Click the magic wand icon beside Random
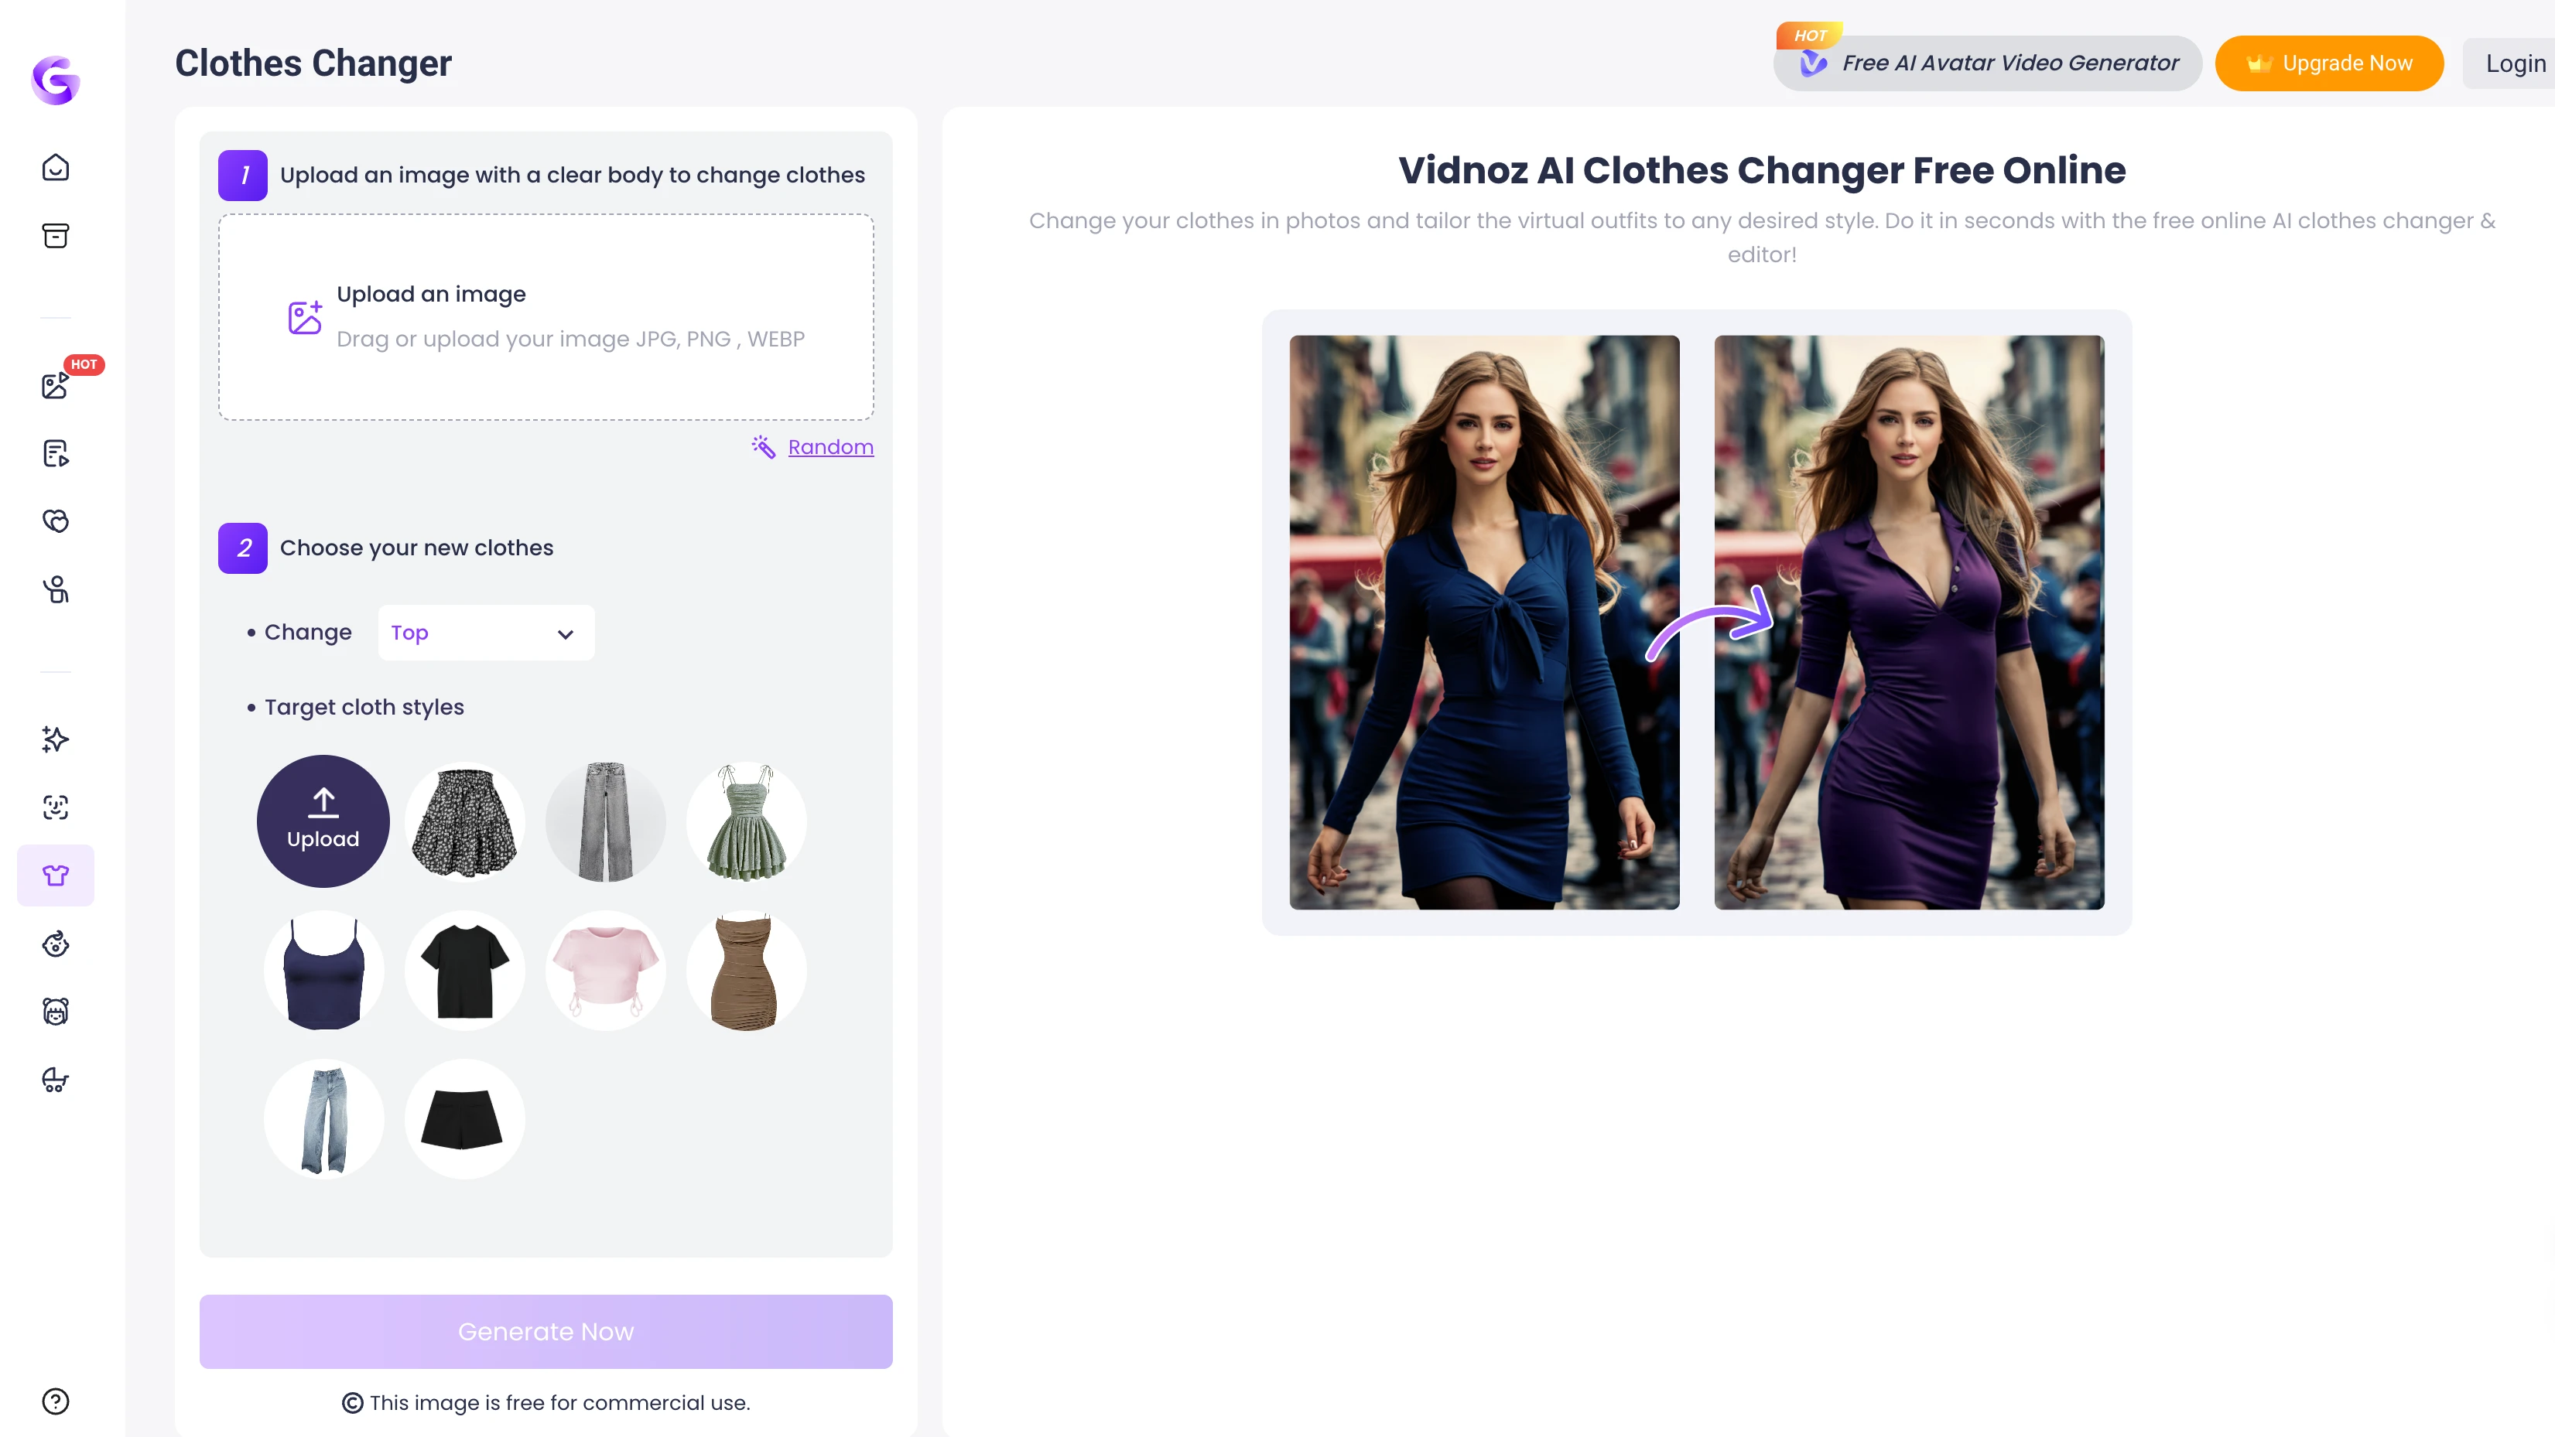 [x=763, y=447]
